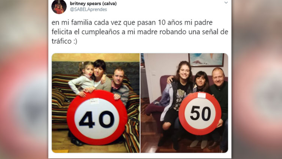Click the blurred background left of the tweet

24,79
